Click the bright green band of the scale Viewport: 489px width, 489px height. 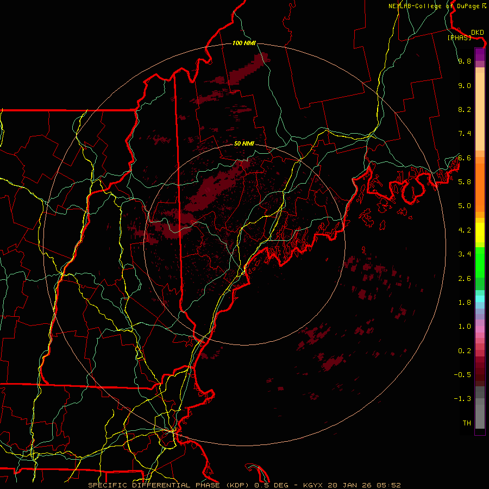click(x=480, y=262)
